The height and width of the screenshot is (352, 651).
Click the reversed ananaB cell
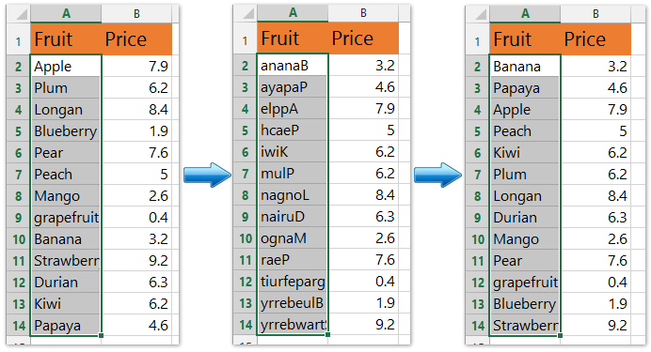pos(293,66)
